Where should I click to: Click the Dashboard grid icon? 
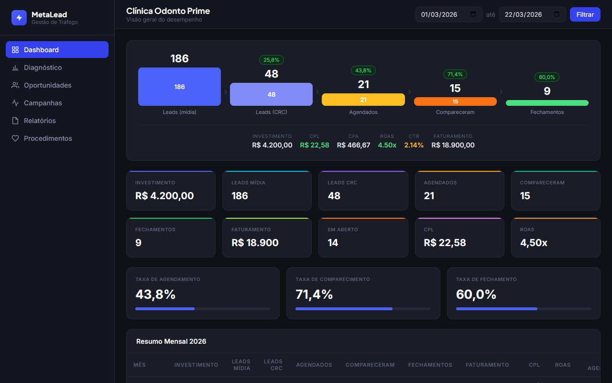[15, 50]
